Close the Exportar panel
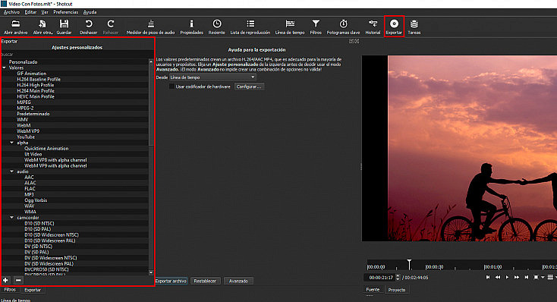The width and height of the screenshot is (557, 302). [x=357, y=41]
